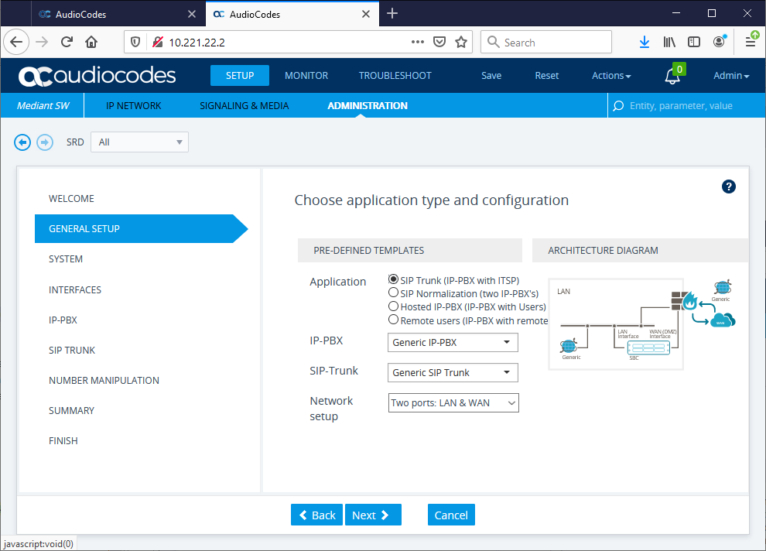Screen dimensions: 766x551
Task: Switch to the MONITOR menu
Action: point(306,76)
